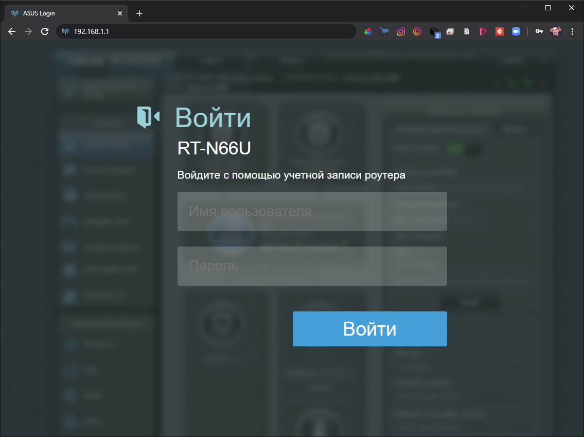Open Chrome's three-dot menu
The image size is (584, 437).
pos(573,32)
